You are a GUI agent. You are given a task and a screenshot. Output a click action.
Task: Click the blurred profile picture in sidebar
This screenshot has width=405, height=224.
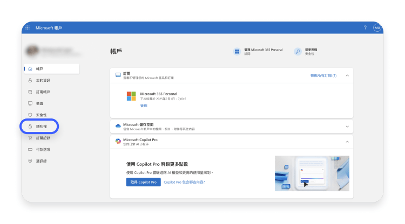point(32,51)
